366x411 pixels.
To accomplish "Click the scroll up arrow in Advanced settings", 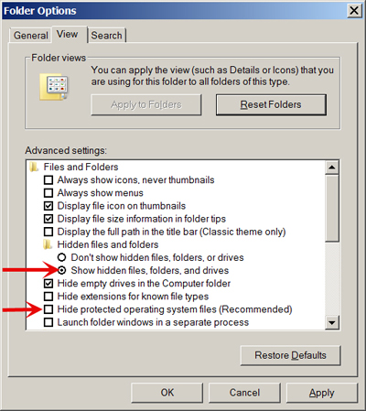I will [x=332, y=168].
